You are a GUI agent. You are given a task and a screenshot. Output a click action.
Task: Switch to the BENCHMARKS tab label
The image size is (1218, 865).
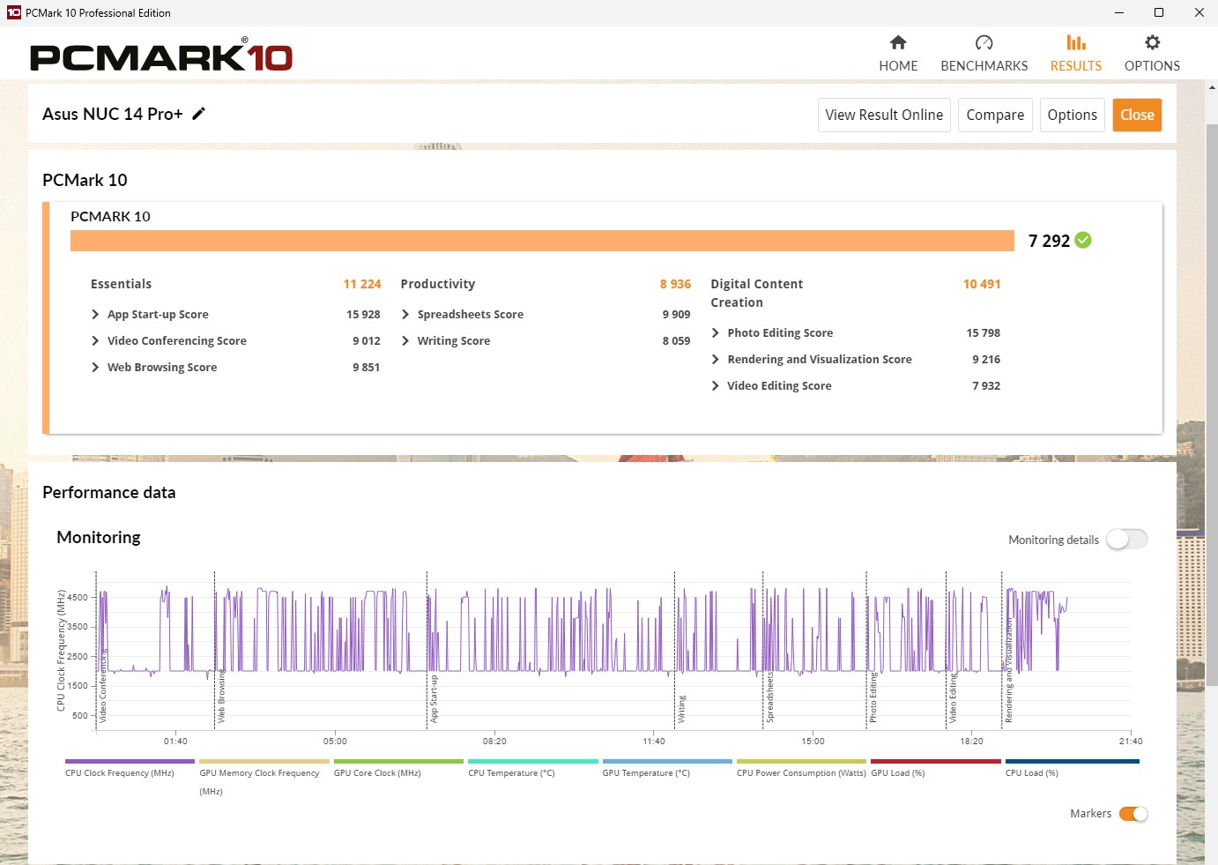click(984, 66)
